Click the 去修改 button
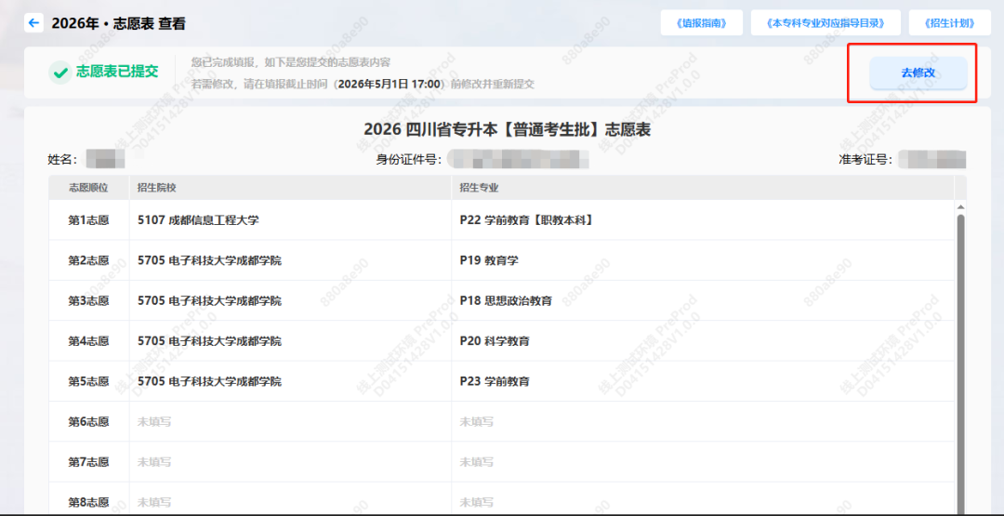 click(x=918, y=73)
